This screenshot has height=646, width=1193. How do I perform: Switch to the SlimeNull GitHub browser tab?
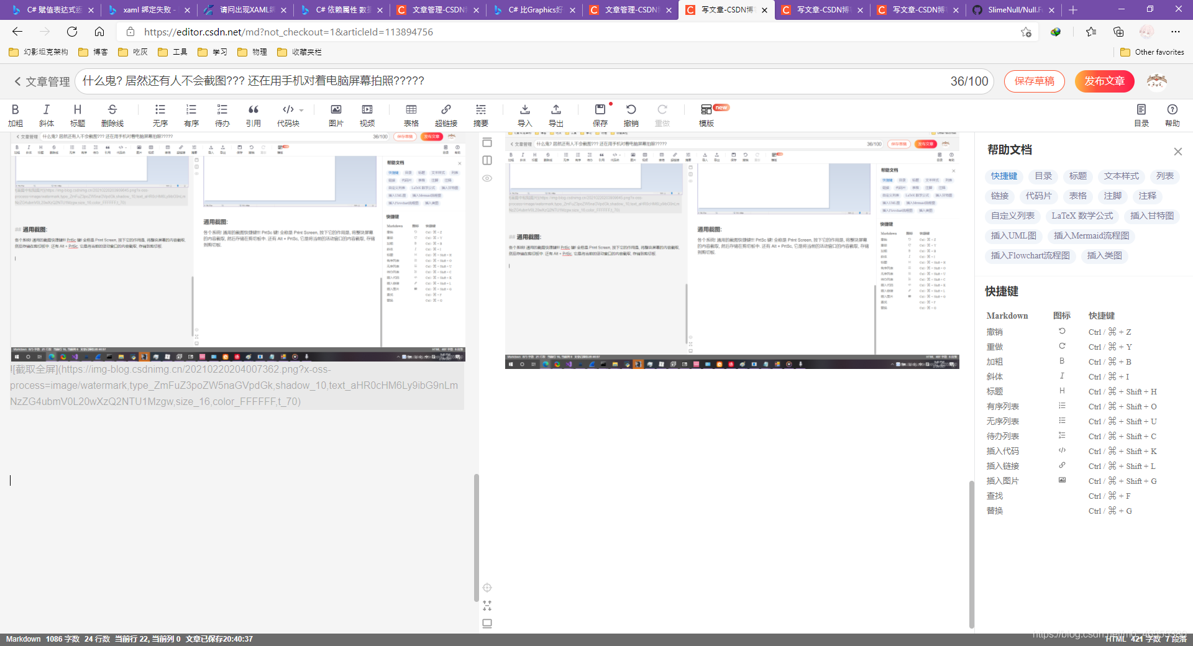1014,10
